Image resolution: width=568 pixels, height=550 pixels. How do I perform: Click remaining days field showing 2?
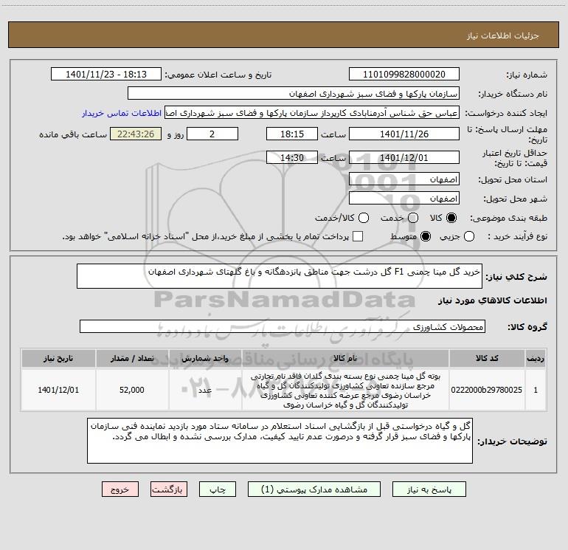[212, 134]
